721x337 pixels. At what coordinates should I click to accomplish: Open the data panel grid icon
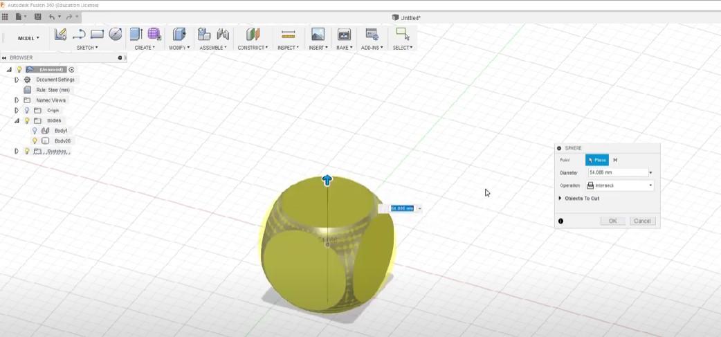pyautogui.click(x=5, y=17)
